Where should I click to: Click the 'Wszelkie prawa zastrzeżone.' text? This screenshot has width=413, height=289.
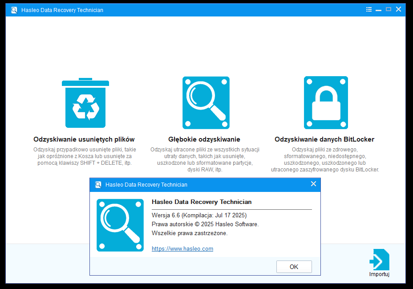190,233
